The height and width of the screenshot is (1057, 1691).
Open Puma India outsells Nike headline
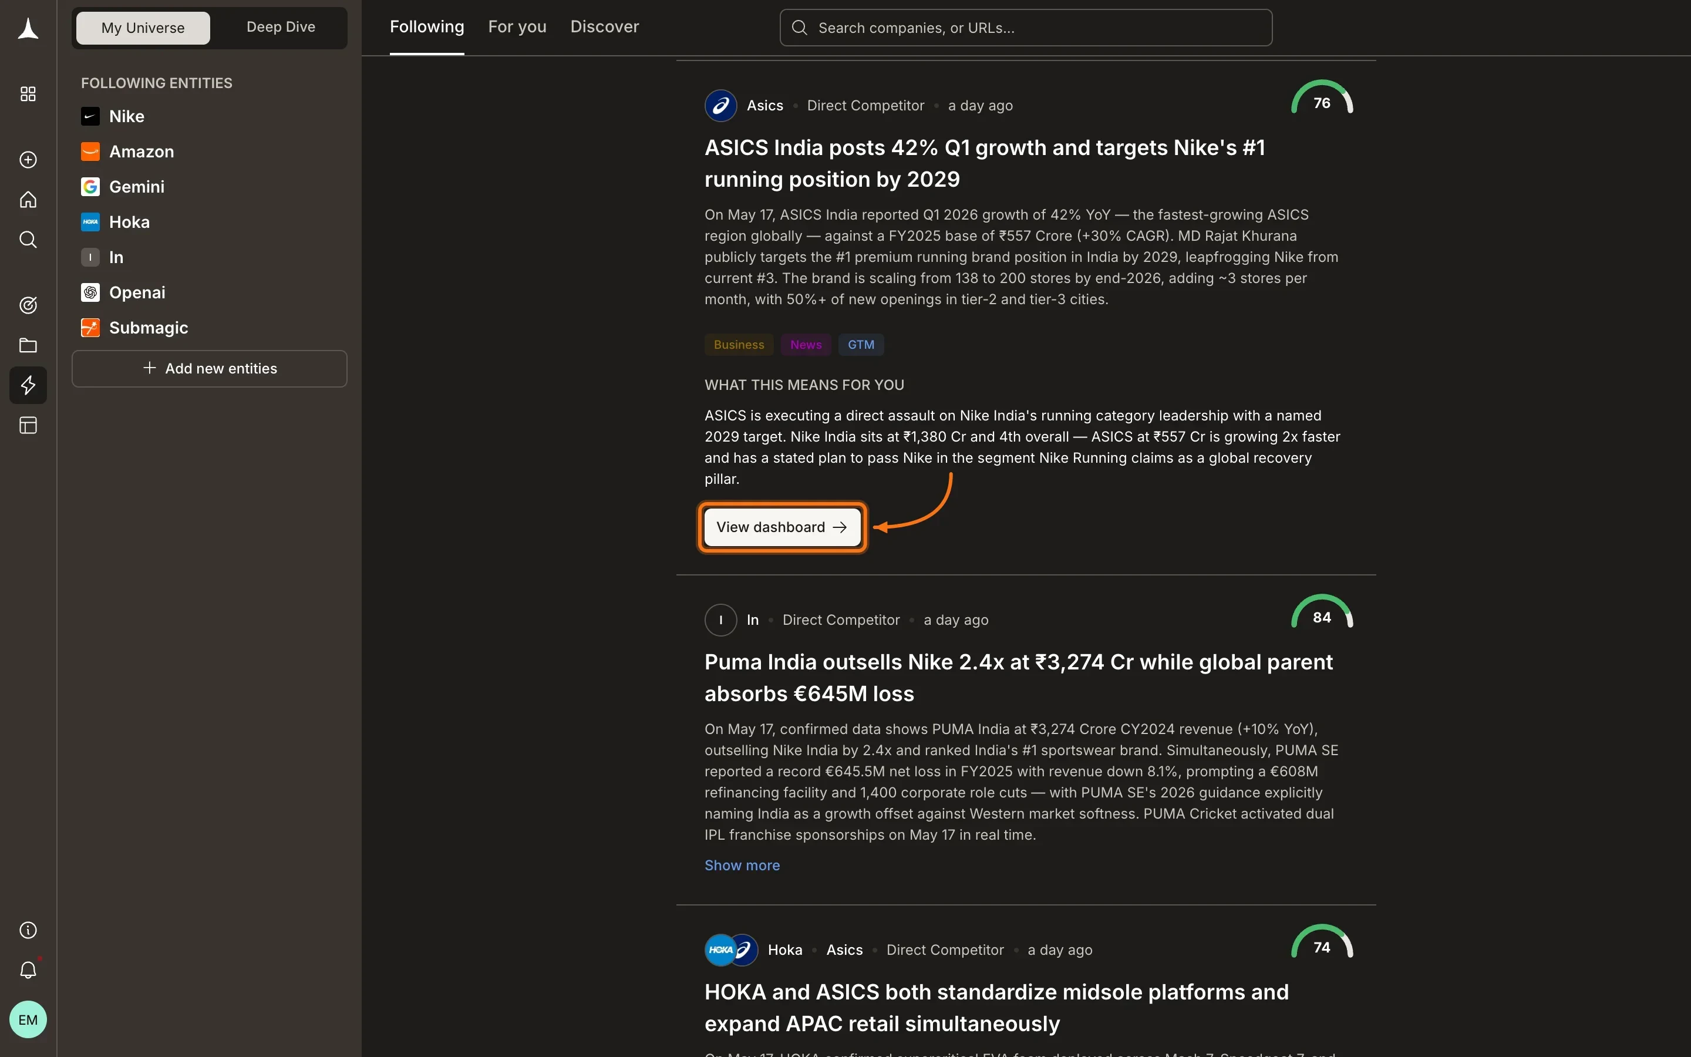1019,678
